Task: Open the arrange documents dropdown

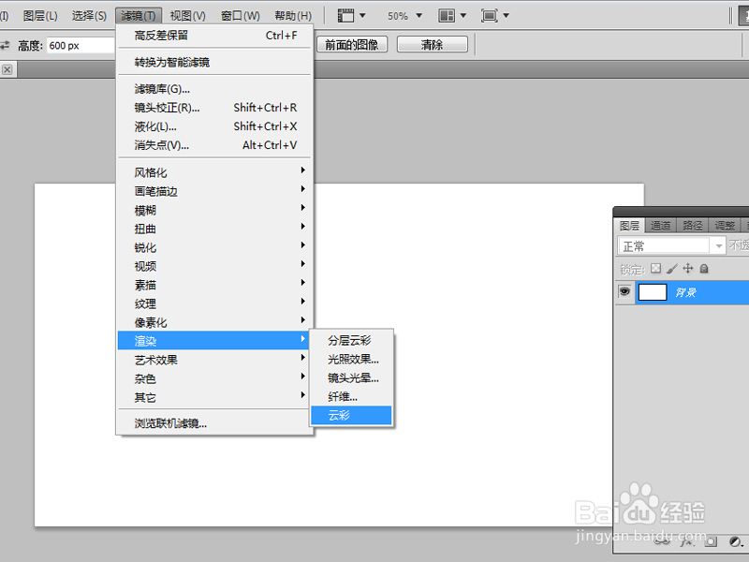Action: coord(452,16)
